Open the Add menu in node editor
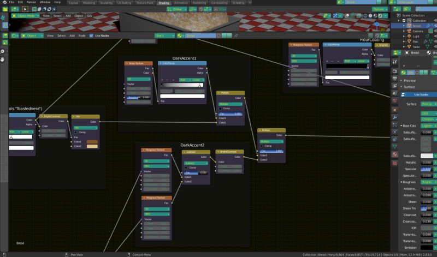 (72, 35)
